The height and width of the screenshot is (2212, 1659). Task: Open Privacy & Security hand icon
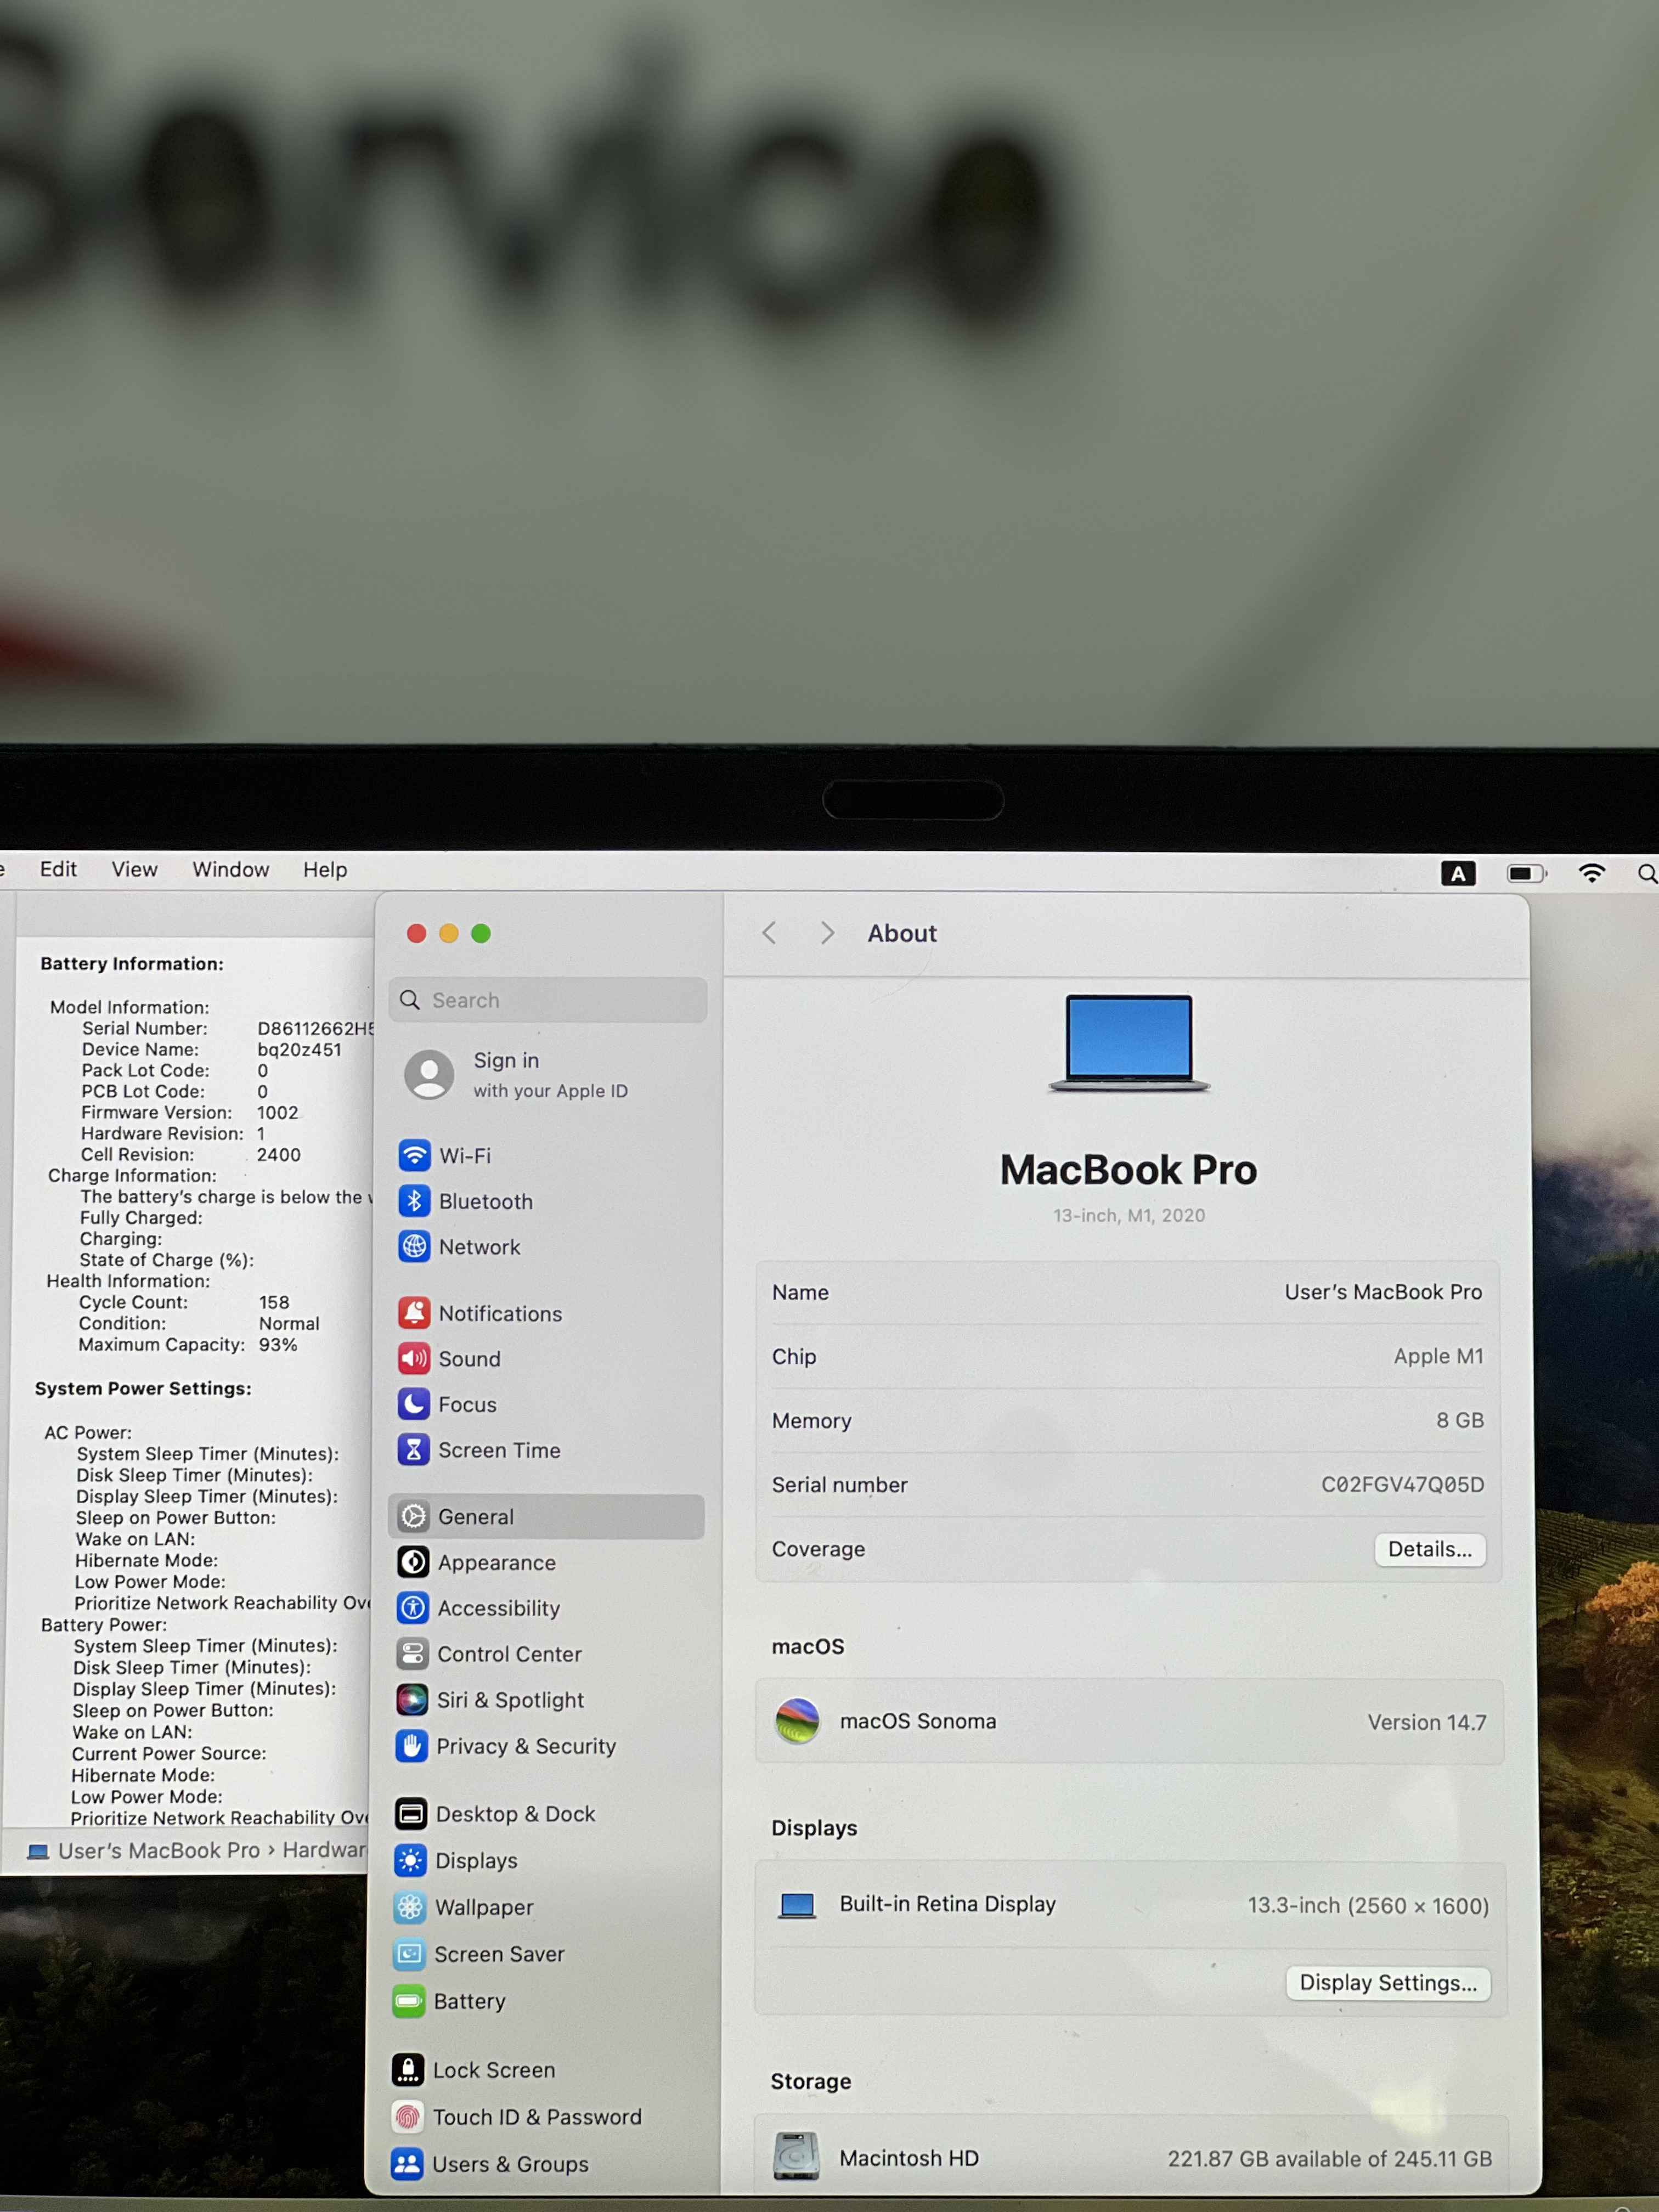412,1746
